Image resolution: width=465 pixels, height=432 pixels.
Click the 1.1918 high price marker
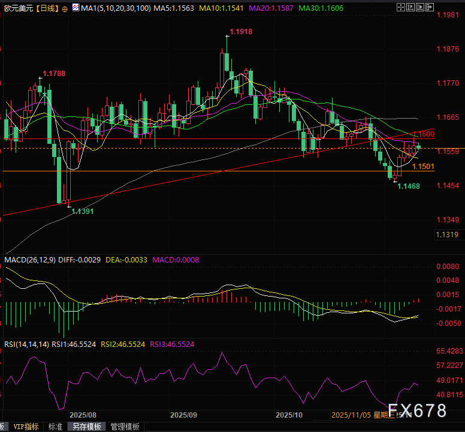click(241, 31)
